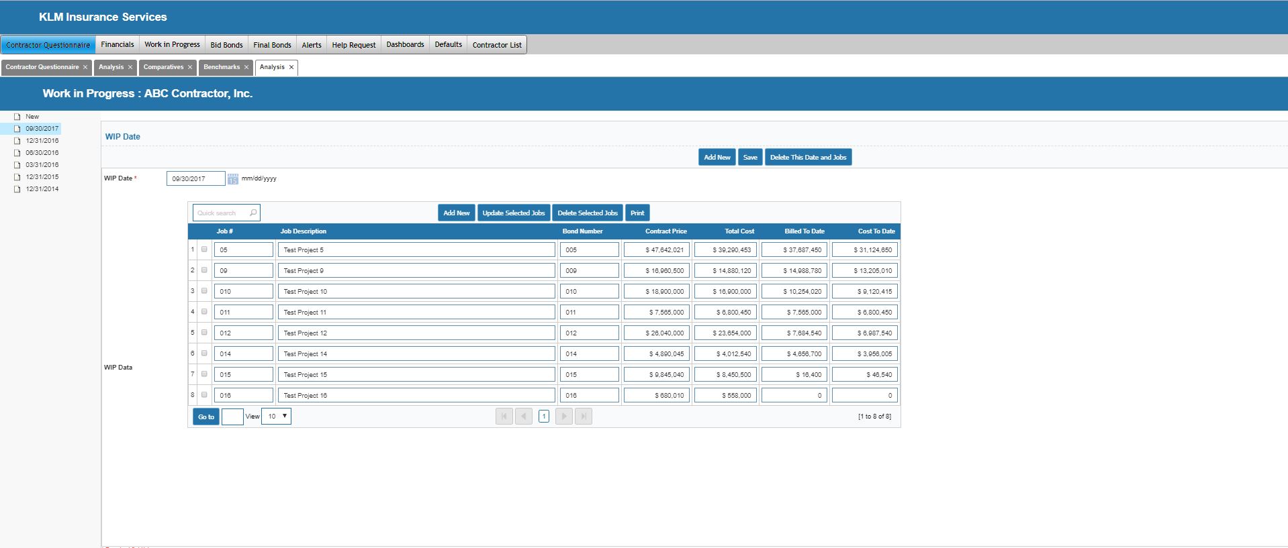
Task: Switch to the Dashboards menu tab
Action: (x=405, y=45)
